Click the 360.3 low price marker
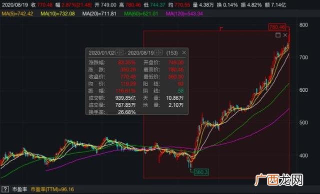 (201, 172)
